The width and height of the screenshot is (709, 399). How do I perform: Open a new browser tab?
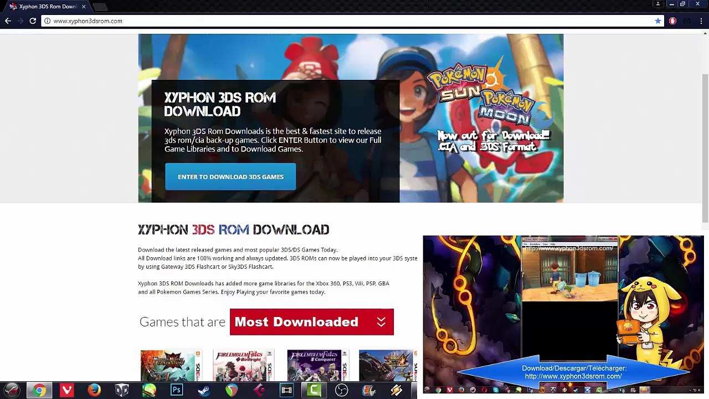(x=100, y=7)
